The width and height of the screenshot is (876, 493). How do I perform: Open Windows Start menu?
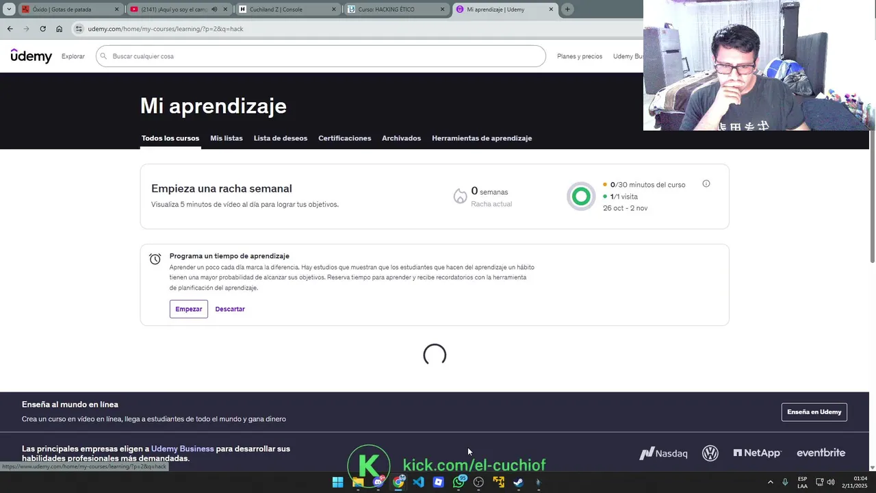pos(337,482)
